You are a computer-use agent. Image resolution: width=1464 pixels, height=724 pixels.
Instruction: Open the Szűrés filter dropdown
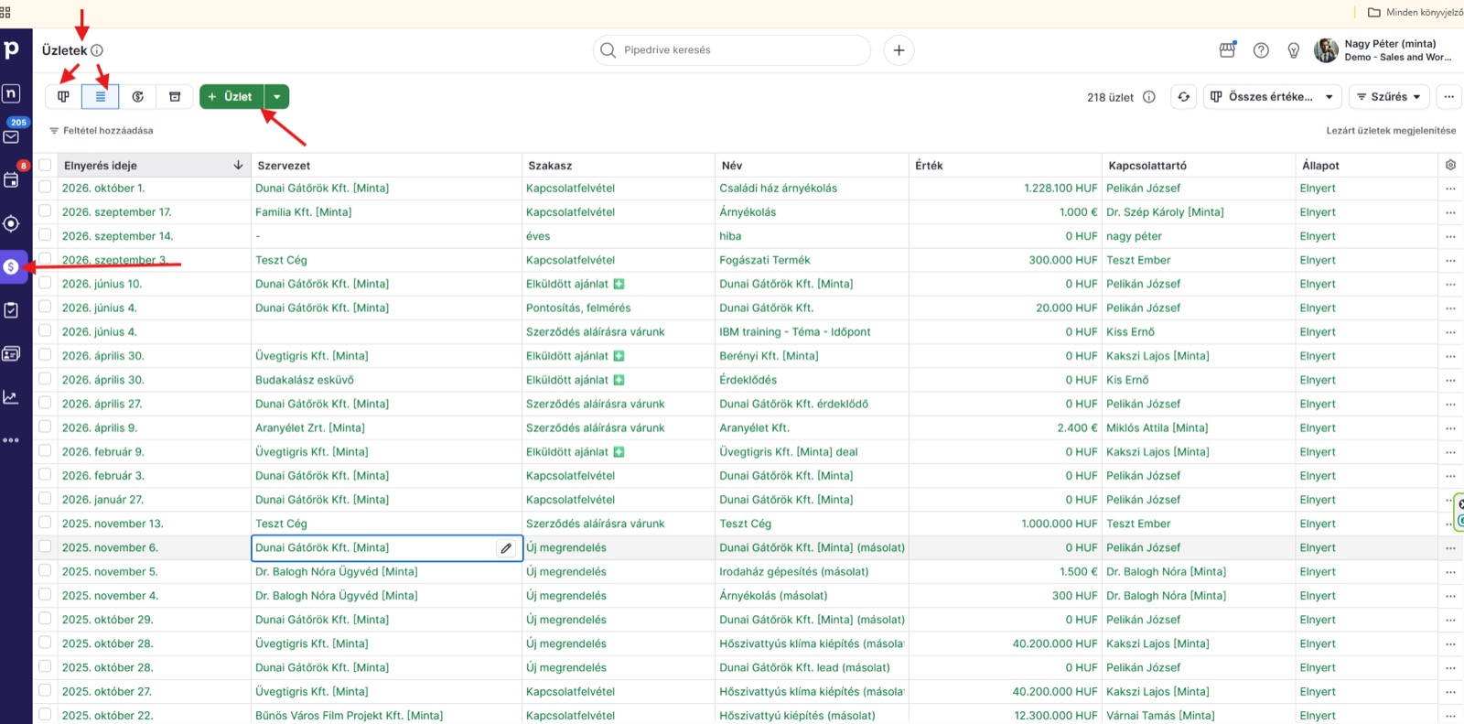[x=1388, y=96]
